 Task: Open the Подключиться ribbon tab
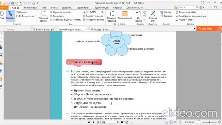coord(101,8)
